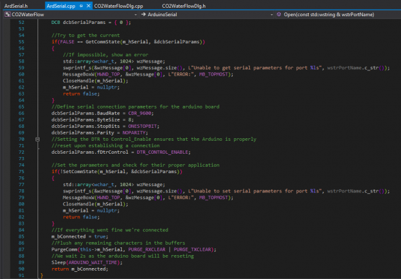
Task: Click '//If impossible, show an error' comment
Action: point(105,55)
